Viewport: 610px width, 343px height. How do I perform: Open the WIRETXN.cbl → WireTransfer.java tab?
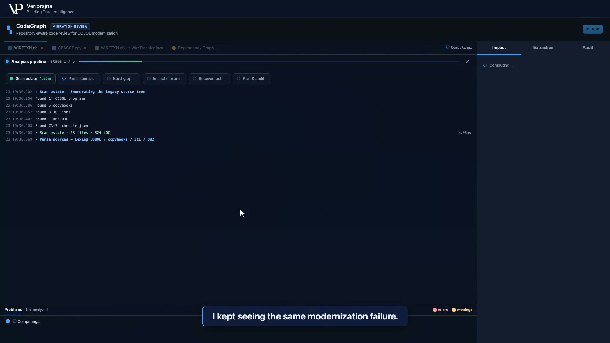click(x=129, y=48)
